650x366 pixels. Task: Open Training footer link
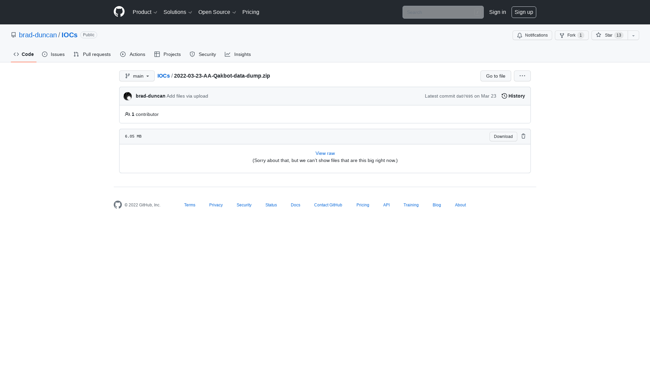tap(411, 205)
